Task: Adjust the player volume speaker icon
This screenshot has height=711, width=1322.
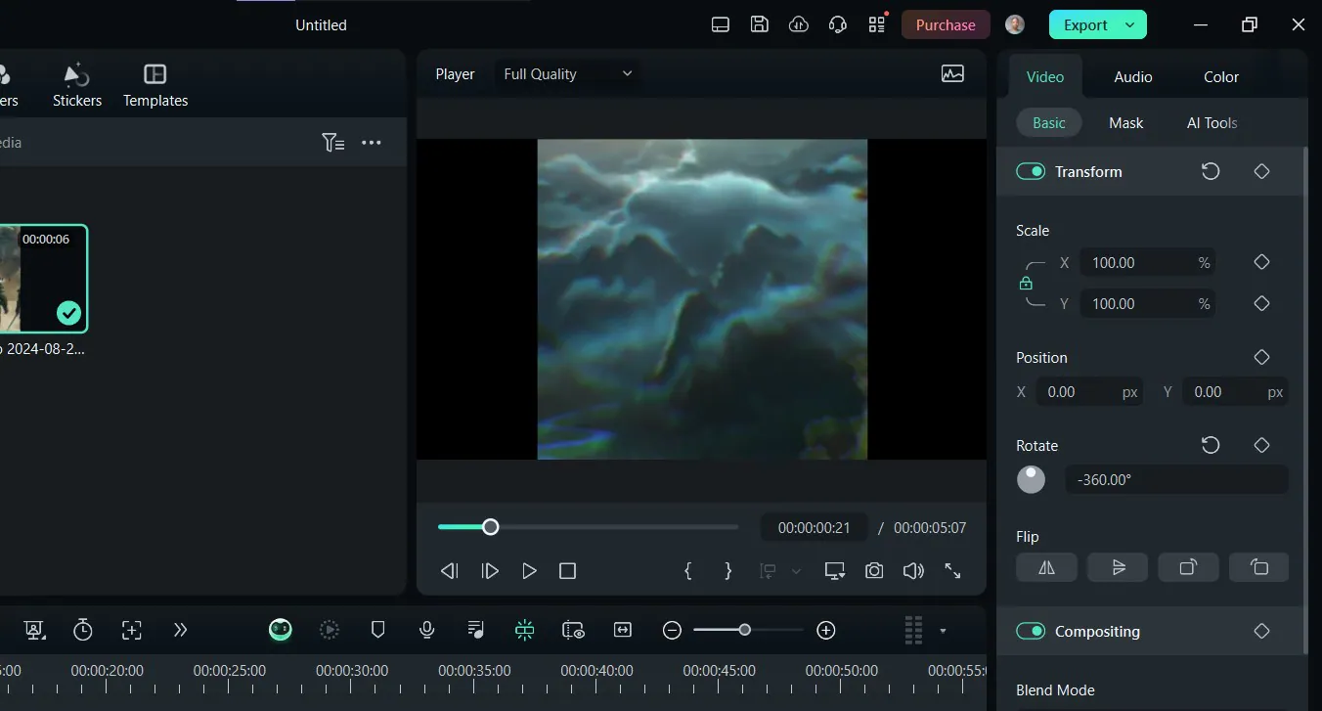Action: click(913, 570)
